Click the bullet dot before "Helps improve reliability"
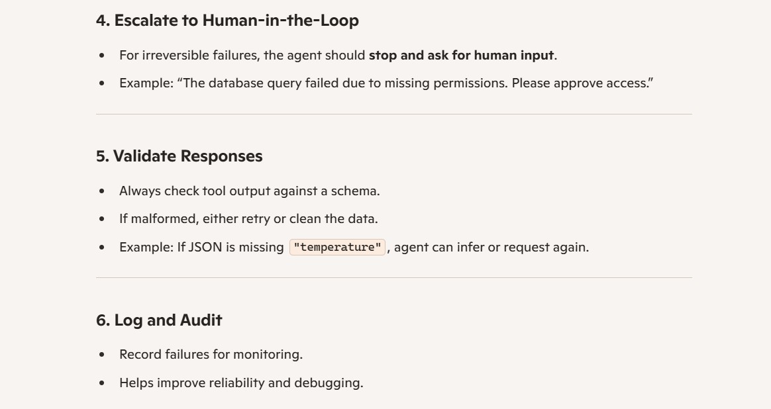771x409 pixels. tap(102, 383)
